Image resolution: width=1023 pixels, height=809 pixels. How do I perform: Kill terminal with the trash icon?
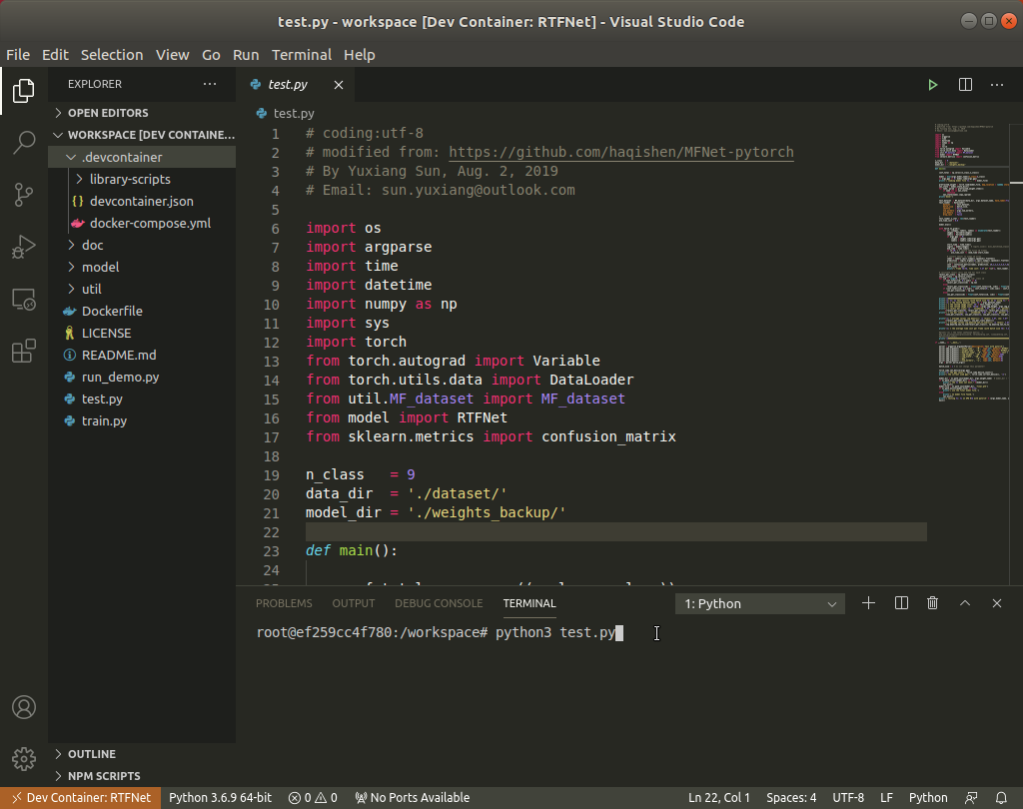click(933, 603)
